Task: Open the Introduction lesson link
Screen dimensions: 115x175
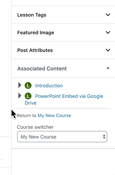Action: click(x=49, y=86)
